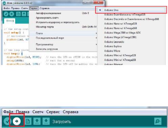Select Исправить кодировку и перезагрузить
The image size is (168, 128).
click(x=63, y=22)
